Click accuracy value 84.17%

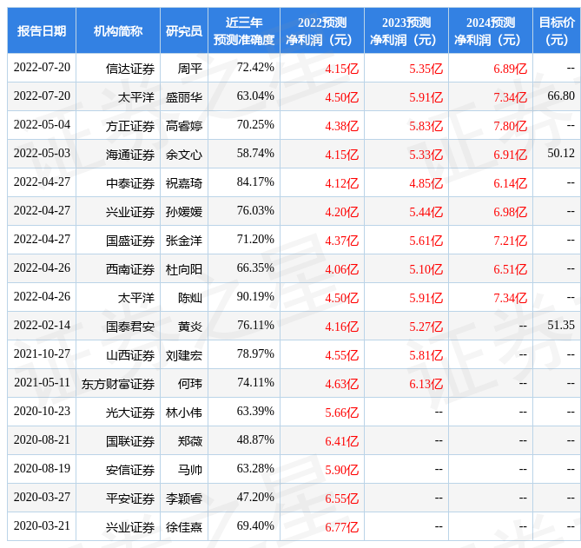click(x=255, y=182)
